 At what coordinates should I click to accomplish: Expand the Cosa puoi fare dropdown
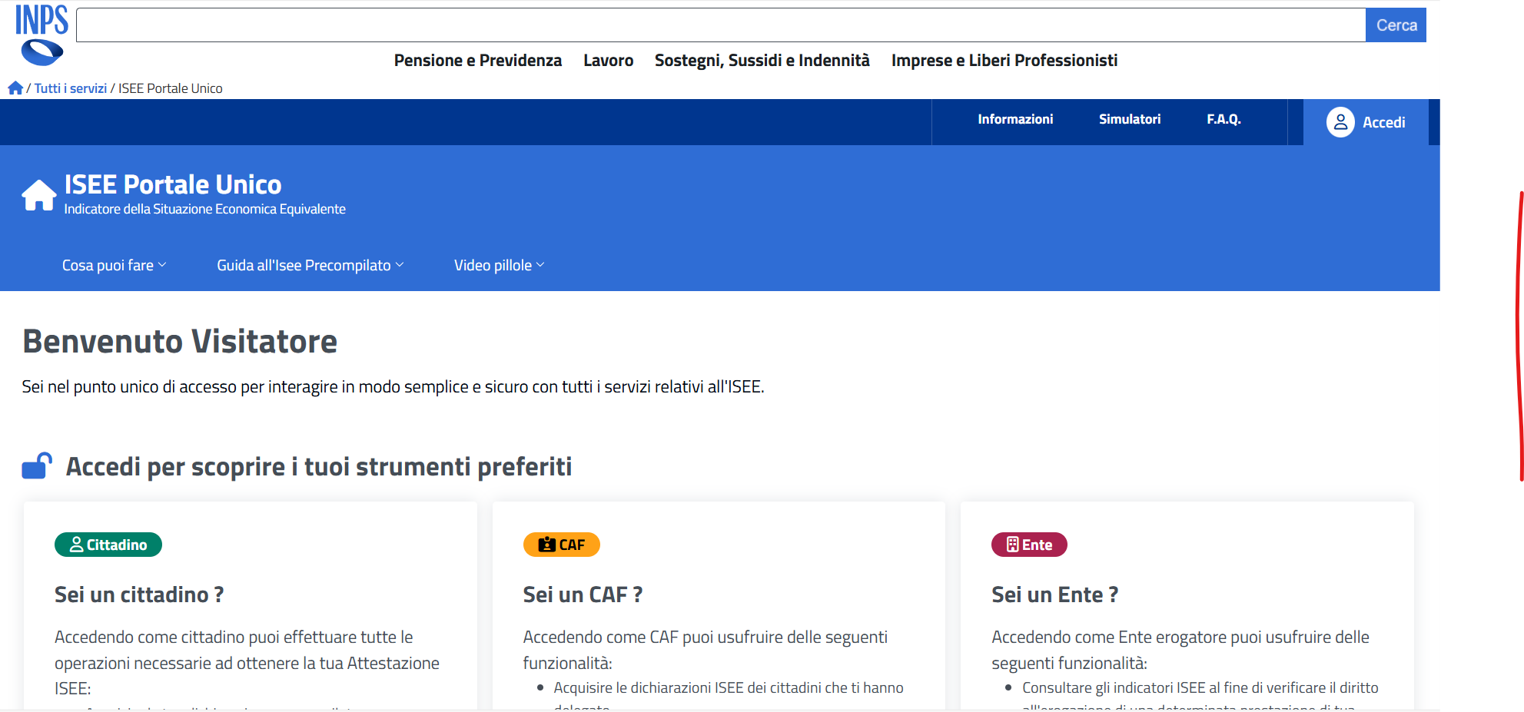114,265
